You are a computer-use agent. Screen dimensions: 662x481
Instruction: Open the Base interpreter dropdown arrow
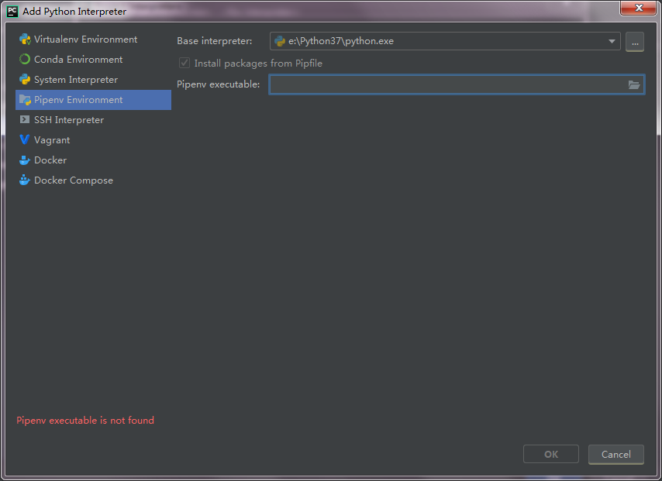612,41
